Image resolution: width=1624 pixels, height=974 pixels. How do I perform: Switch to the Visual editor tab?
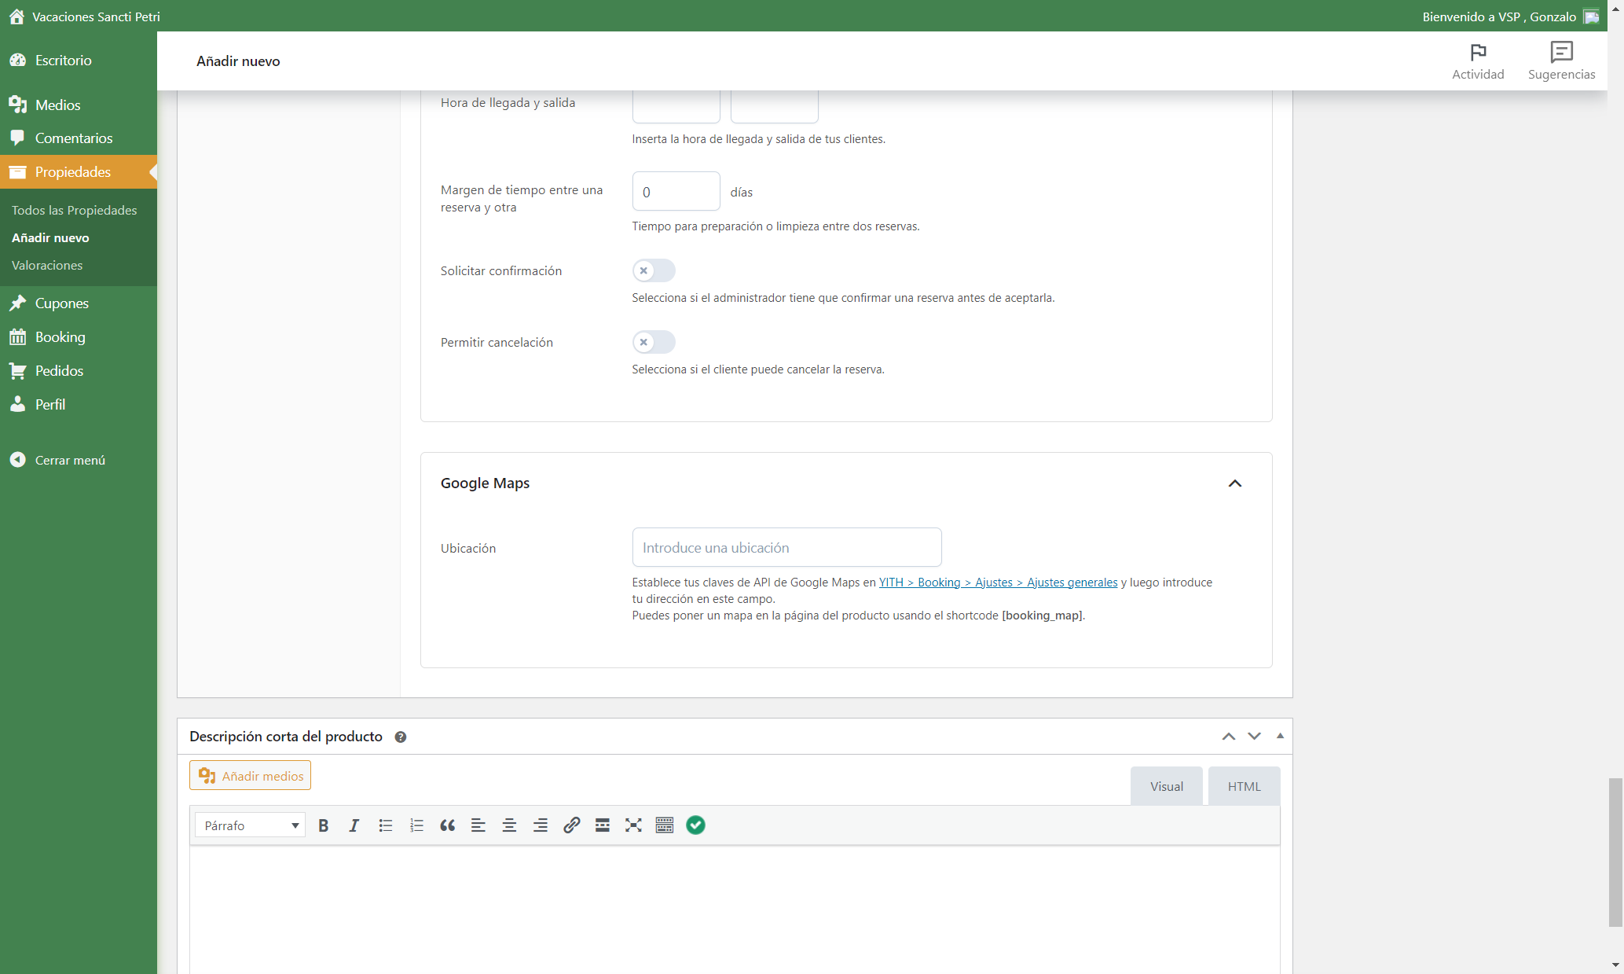tap(1167, 786)
